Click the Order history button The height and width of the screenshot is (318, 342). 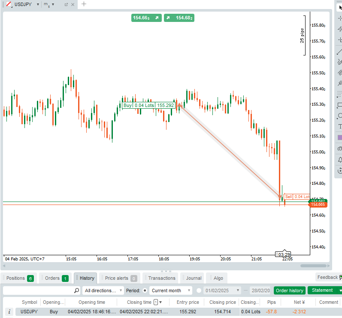(289, 290)
